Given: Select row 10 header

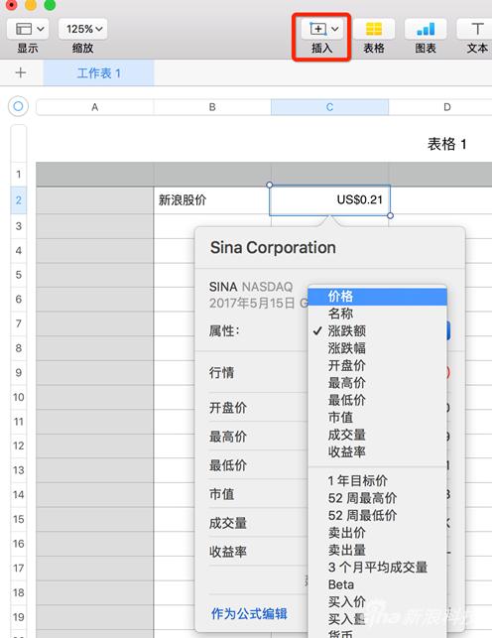Looking at the screenshot, I should pos(19,397).
